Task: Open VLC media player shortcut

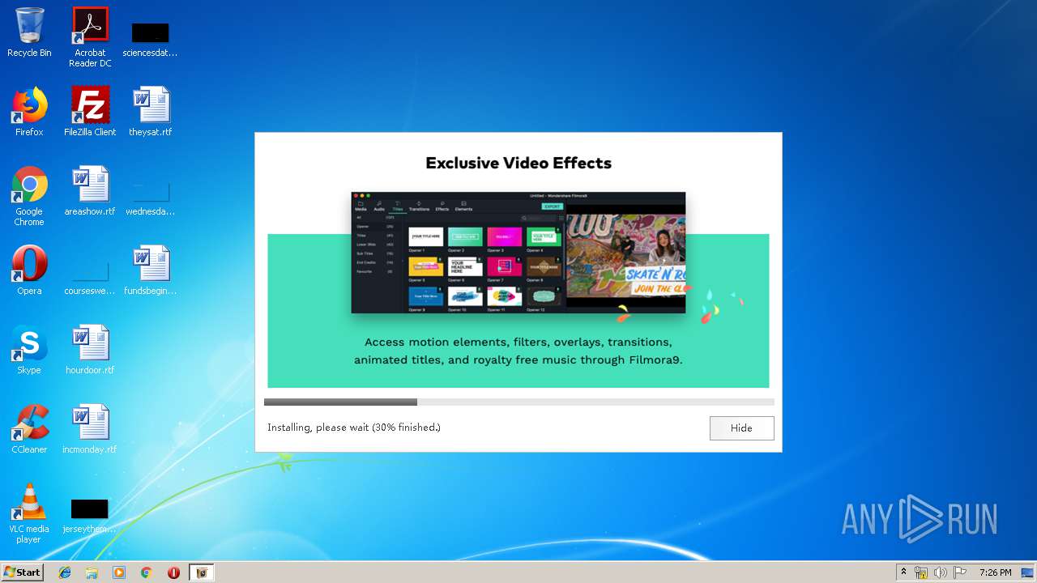Action: tap(29, 513)
